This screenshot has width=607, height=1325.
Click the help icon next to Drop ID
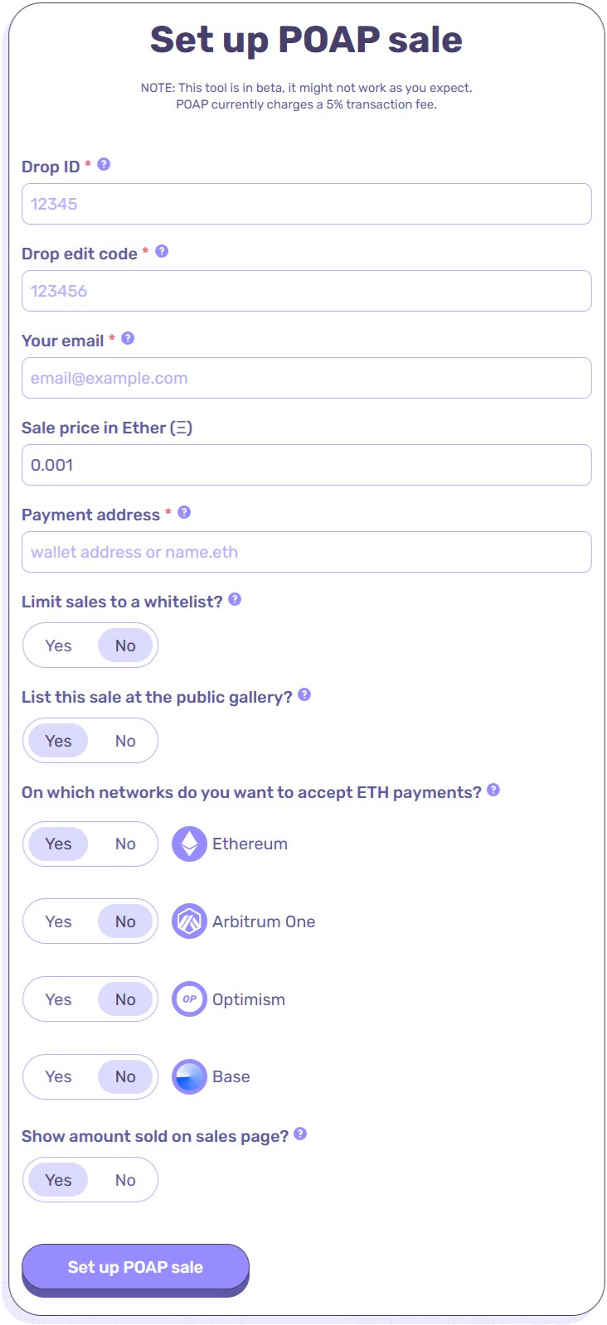coord(104,164)
